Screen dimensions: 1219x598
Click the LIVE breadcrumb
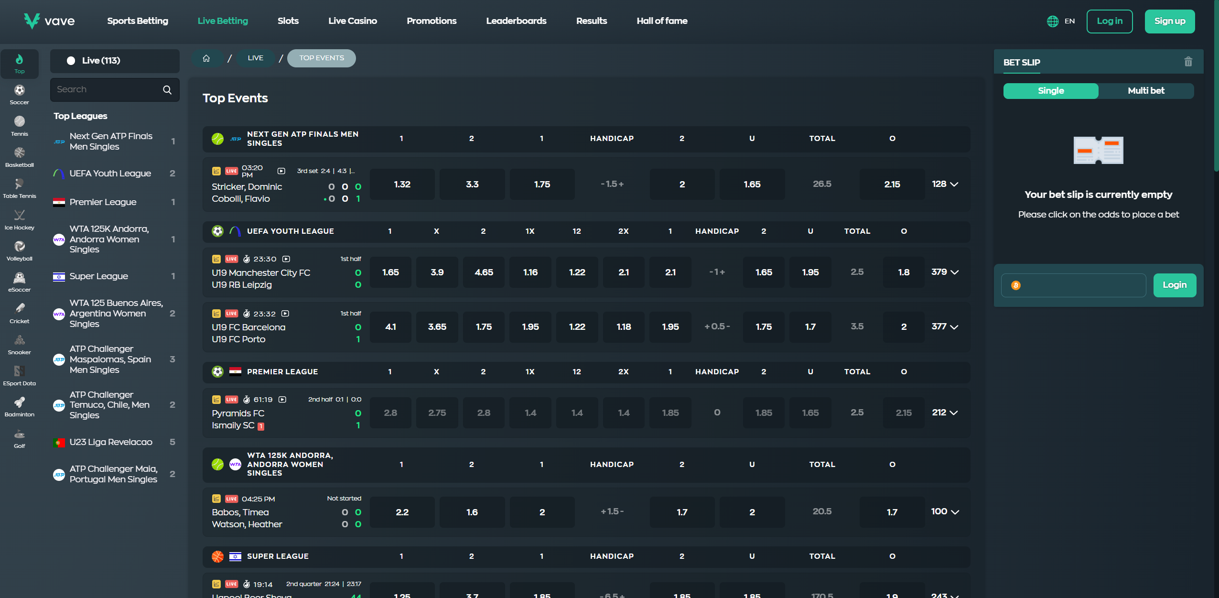pos(256,58)
